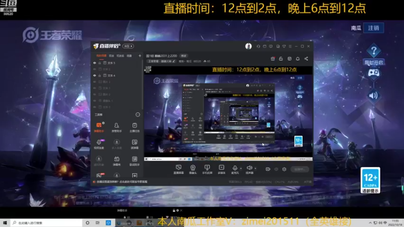Show hidden system tray icons
Image resolution: width=404 pixels, height=227 pixels.
[x=370, y=223]
